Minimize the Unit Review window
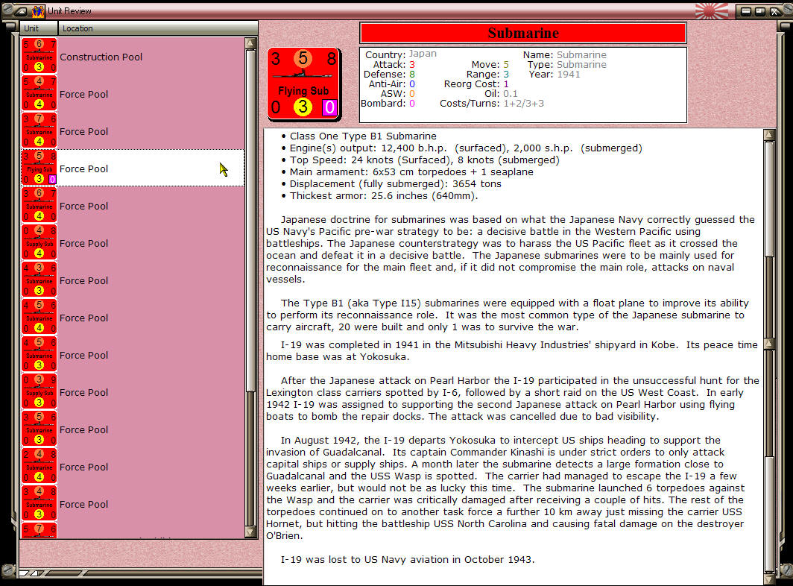Image resolution: width=793 pixels, height=586 pixels. [x=745, y=10]
